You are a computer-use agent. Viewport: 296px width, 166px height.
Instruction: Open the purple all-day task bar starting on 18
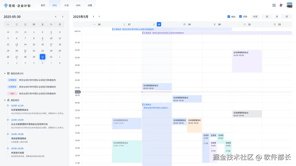(217, 33)
